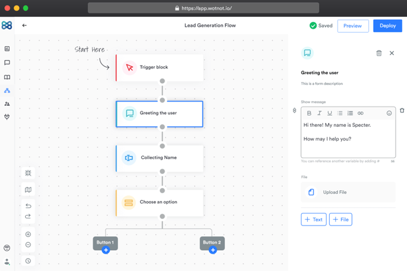
Task: Add a File message
Action: (x=341, y=220)
